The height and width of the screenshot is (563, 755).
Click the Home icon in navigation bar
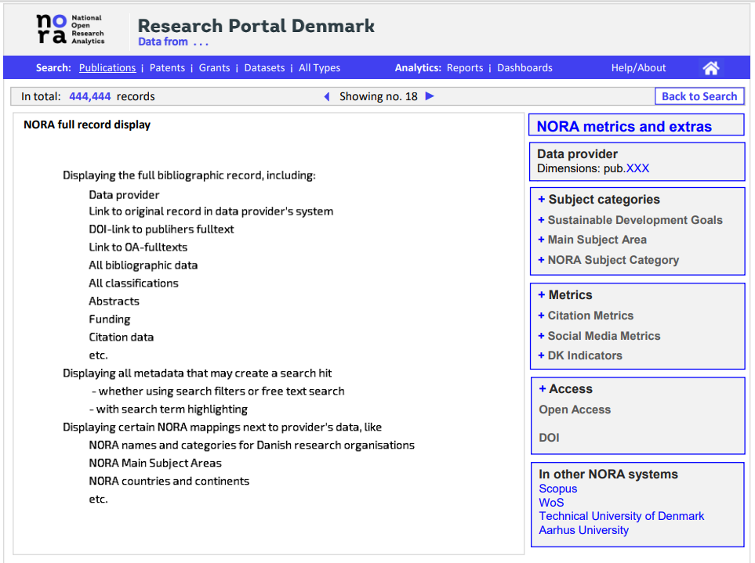pyautogui.click(x=710, y=68)
